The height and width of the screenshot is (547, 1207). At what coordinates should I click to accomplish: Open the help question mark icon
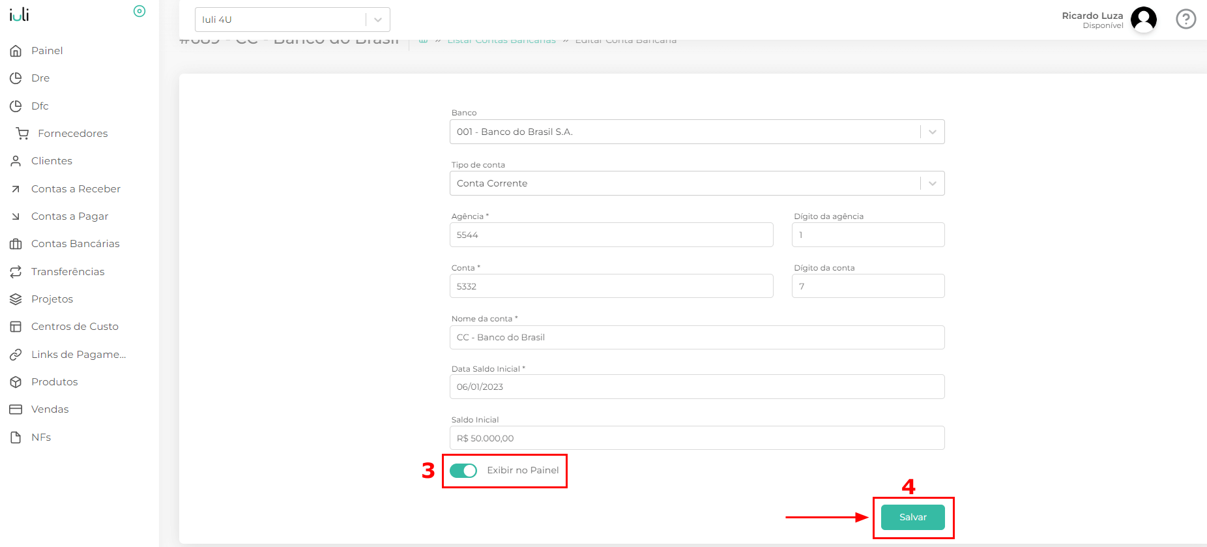[x=1185, y=20]
